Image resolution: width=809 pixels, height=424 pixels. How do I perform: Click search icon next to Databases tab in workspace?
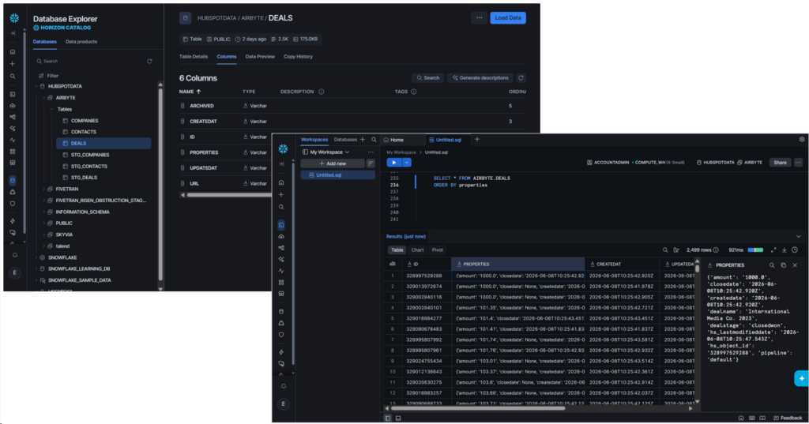click(374, 139)
